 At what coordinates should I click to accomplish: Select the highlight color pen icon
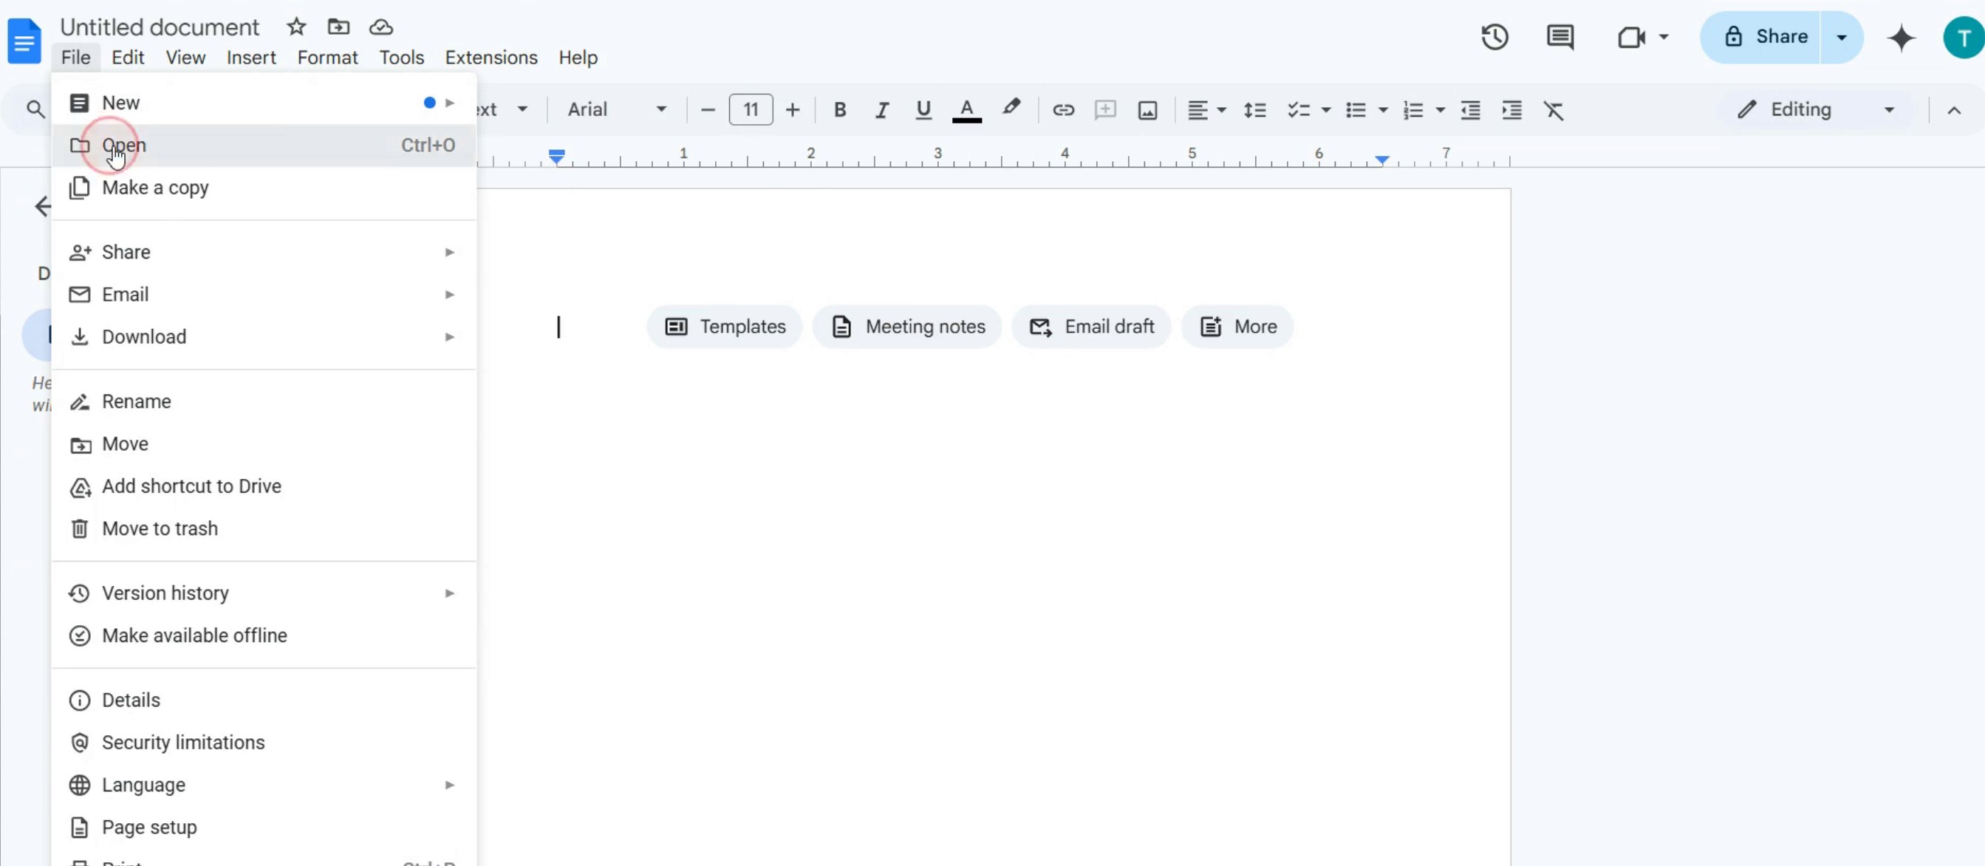(x=1011, y=109)
